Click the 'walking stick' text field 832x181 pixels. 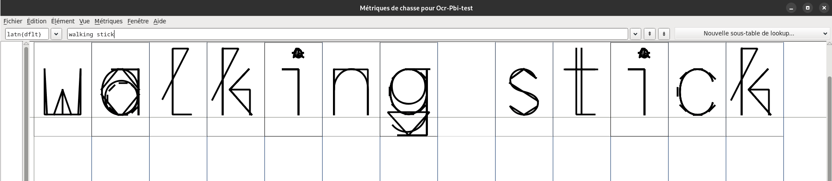[x=347, y=34]
